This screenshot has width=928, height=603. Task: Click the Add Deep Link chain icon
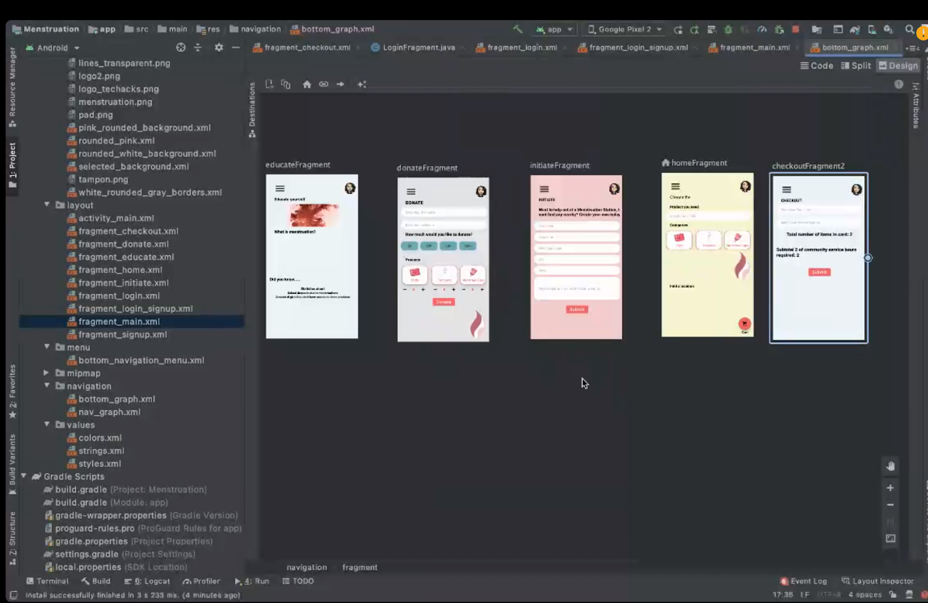[324, 84]
